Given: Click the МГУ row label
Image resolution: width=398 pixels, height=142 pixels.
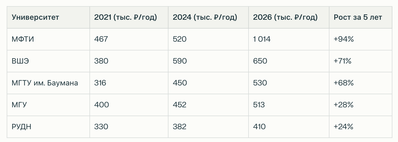Looking at the screenshot, I should pos(19,105).
